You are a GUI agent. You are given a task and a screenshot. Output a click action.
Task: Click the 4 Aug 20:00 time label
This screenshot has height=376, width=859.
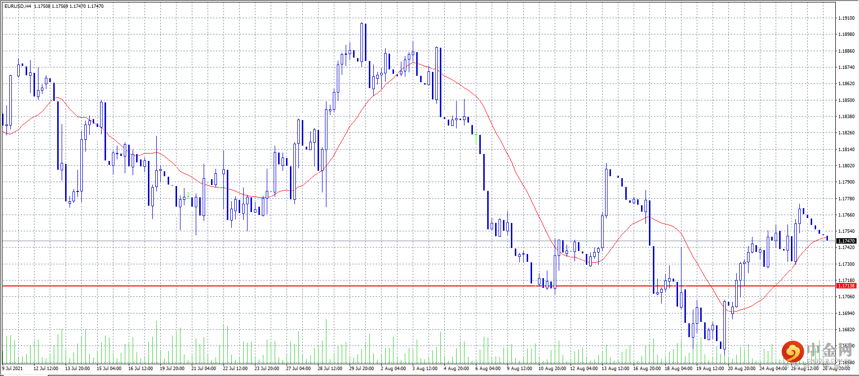[x=457, y=368]
